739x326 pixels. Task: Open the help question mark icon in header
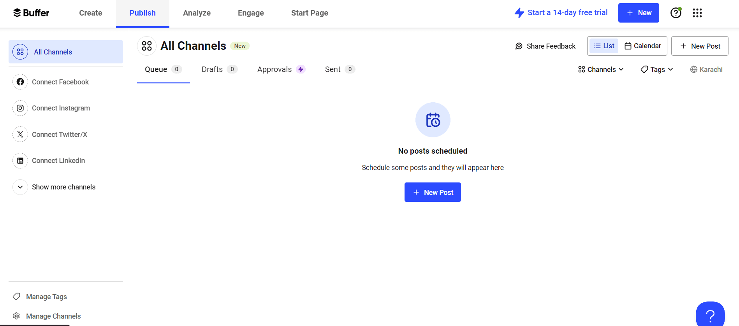676,13
